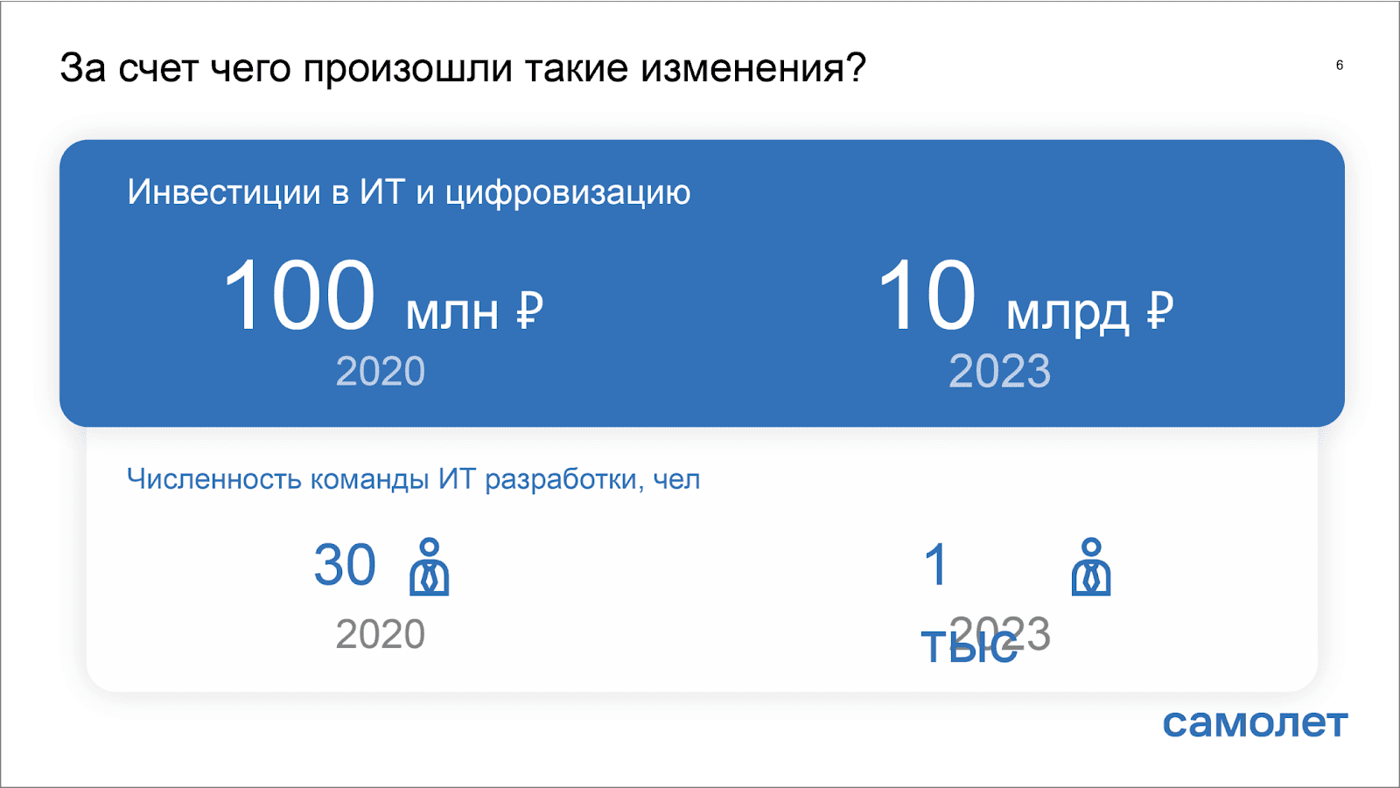This screenshot has width=1400, height=788.
Task: Click the large 100 figure
Action: [x=299, y=296]
